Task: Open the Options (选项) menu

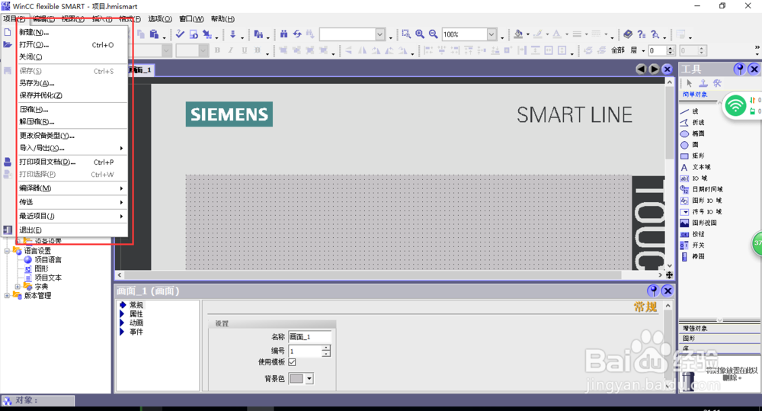Action: point(160,19)
